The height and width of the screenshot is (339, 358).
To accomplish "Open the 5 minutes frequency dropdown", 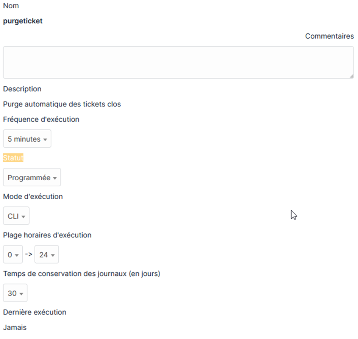I will click(27, 139).
